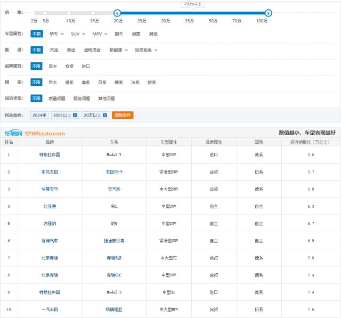Open the 比亚迪 brand link in row 4

click(x=50, y=206)
